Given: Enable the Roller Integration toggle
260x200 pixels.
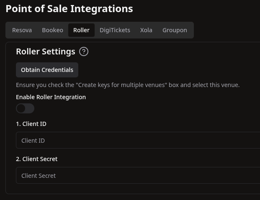Looking at the screenshot, I should (x=25, y=108).
